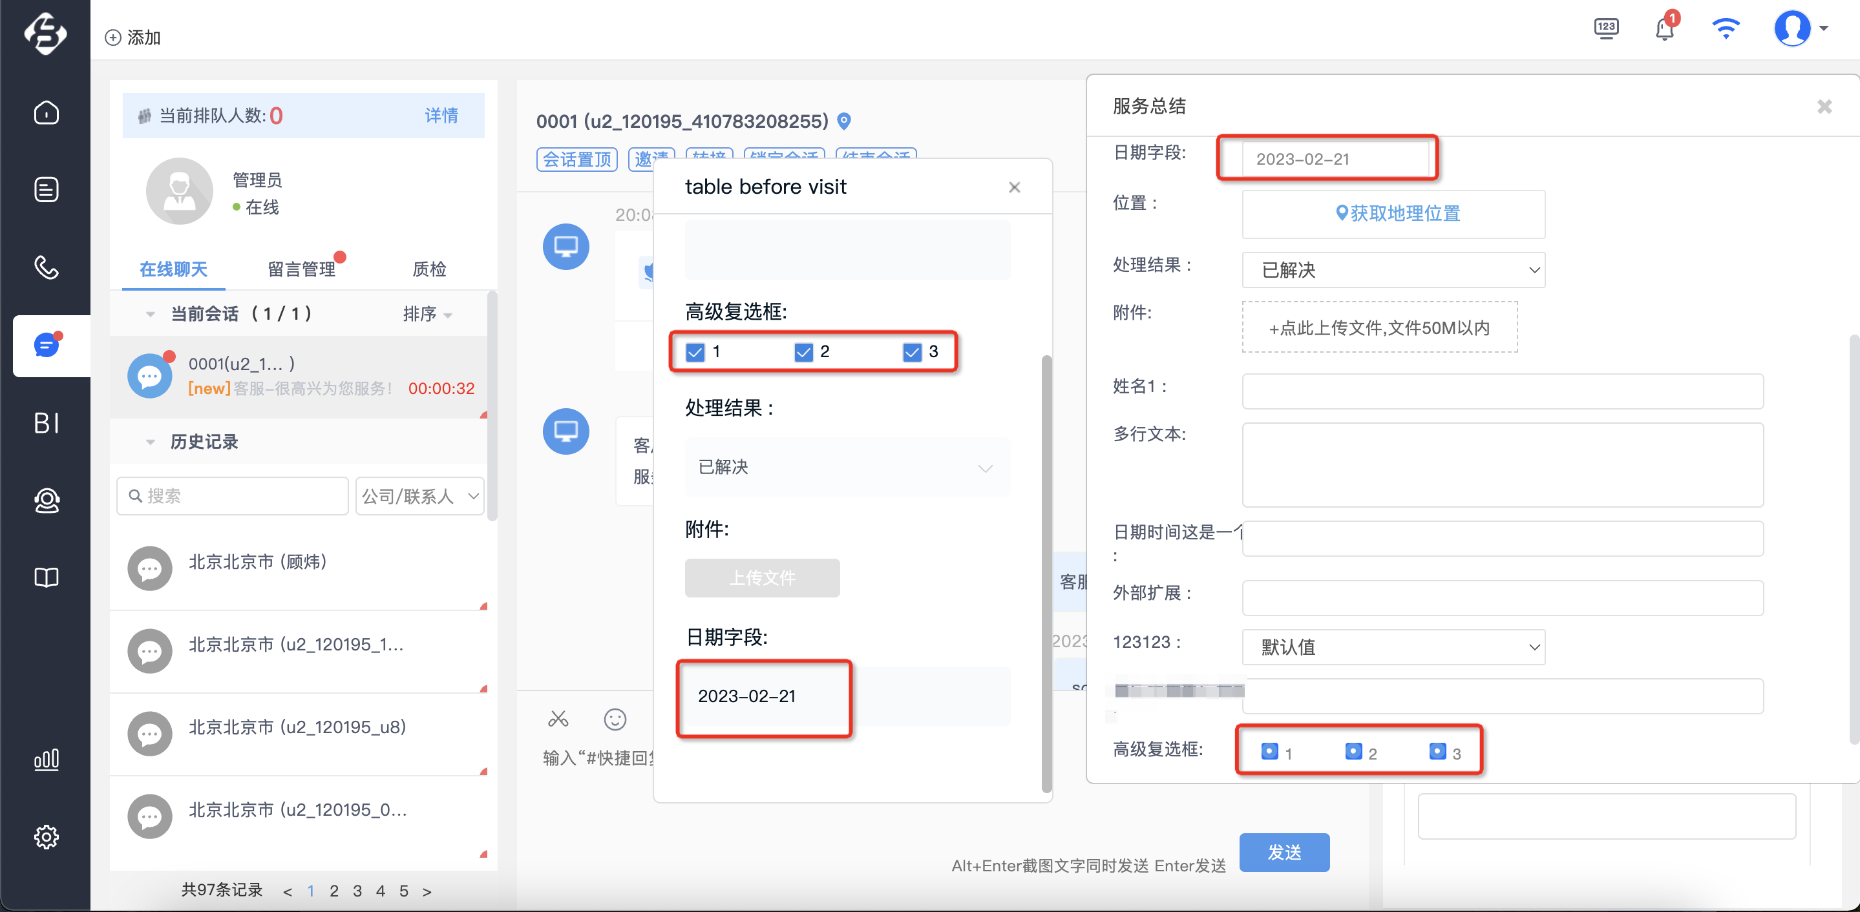Expand the 123123 默认值 dropdown
Viewport: 1860px width, 912px height.
(1393, 647)
